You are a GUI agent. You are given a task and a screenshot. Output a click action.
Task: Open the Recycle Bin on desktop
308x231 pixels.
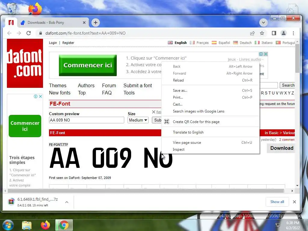[11, 9]
